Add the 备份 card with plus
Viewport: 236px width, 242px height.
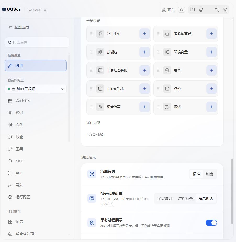coord(212,89)
